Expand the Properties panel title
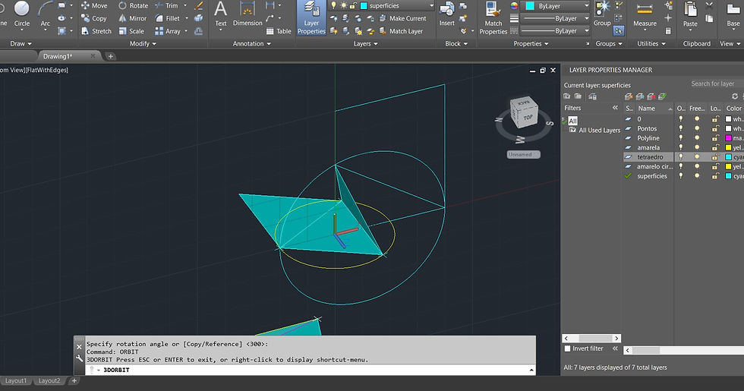 [x=531, y=44]
